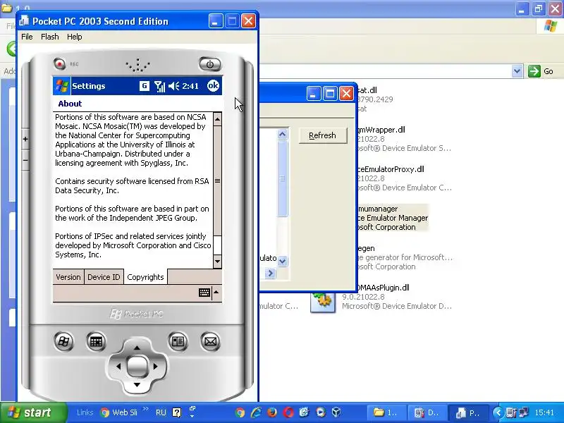Click the Explorer Go button
Image resolution: width=564 pixels, height=423 pixels.
pyautogui.click(x=541, y=71)
